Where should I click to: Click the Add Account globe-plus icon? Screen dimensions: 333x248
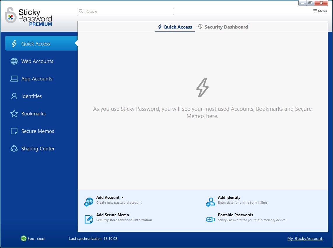[x=89, y=202]
